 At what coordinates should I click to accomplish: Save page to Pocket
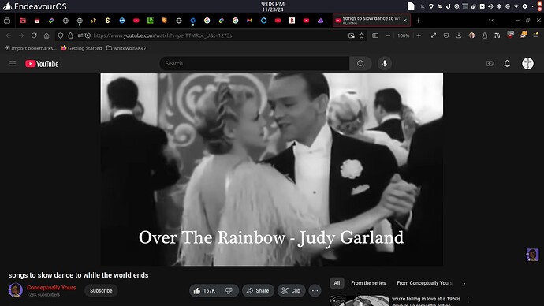click(x=446, y=35)
